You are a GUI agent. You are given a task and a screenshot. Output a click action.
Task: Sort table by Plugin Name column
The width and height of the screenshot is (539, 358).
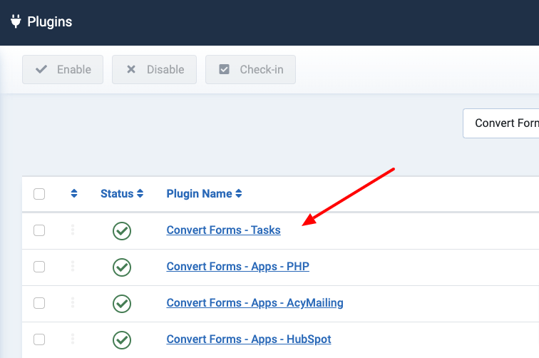click(204, 193)
